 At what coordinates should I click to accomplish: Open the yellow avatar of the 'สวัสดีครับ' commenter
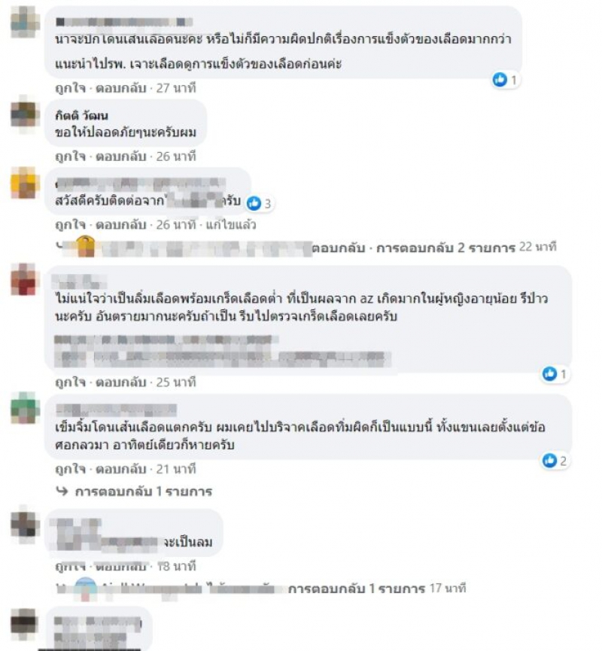pos(25,183)
